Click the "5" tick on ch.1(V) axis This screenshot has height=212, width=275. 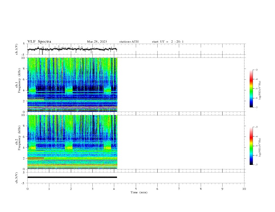24,44
